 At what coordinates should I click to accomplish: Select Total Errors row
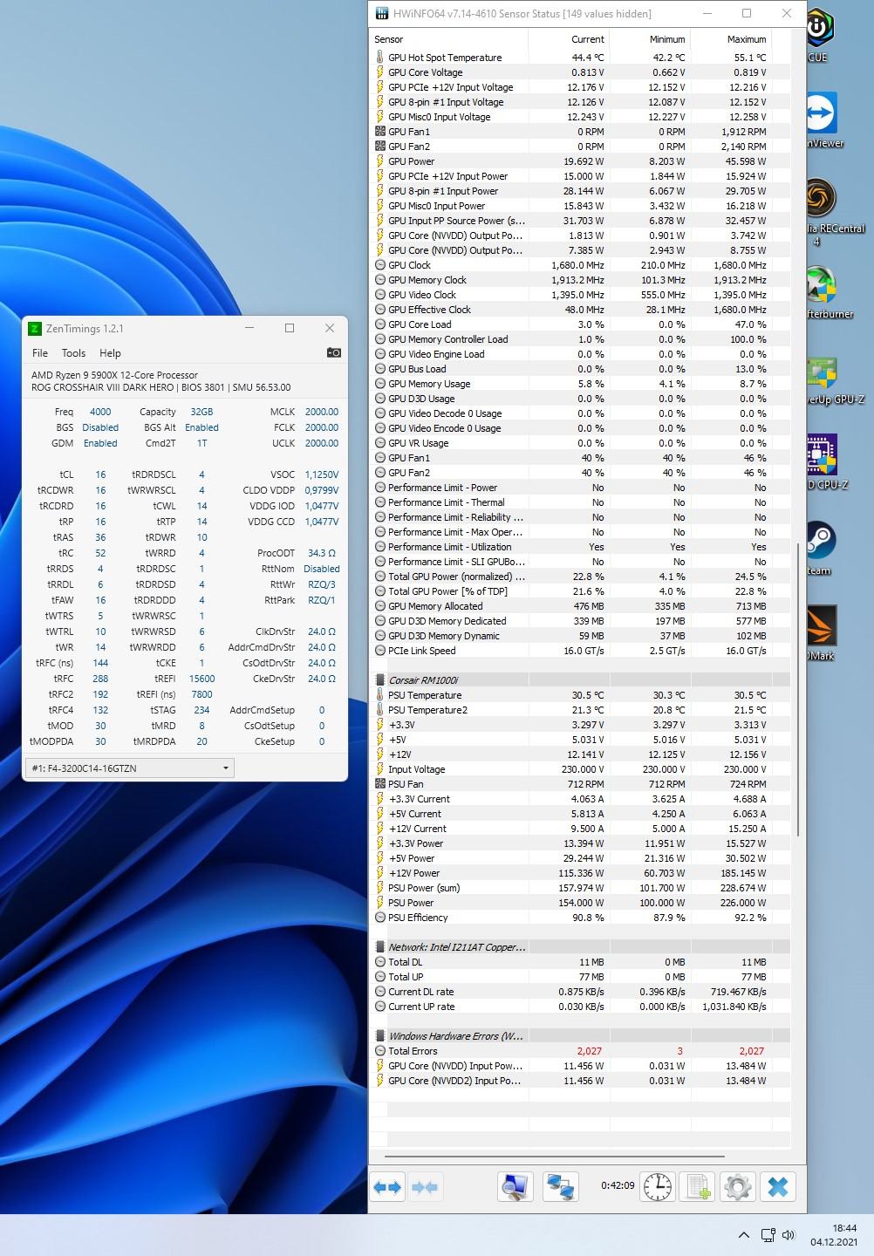tap(580, 1051)
